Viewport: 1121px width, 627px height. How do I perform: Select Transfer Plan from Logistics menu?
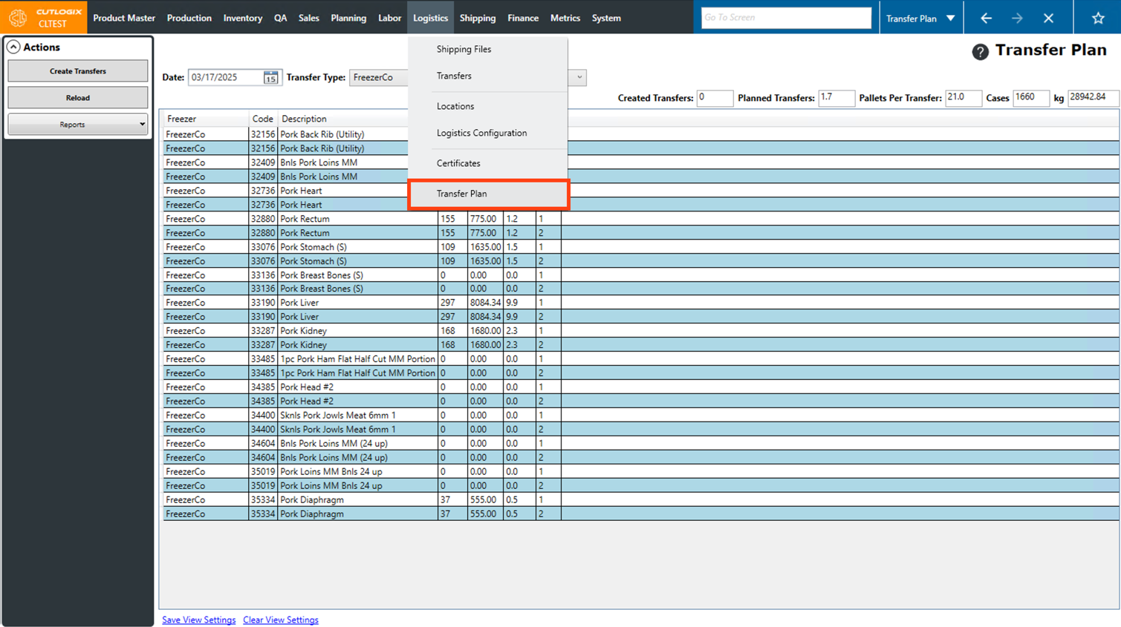point(461,194)
